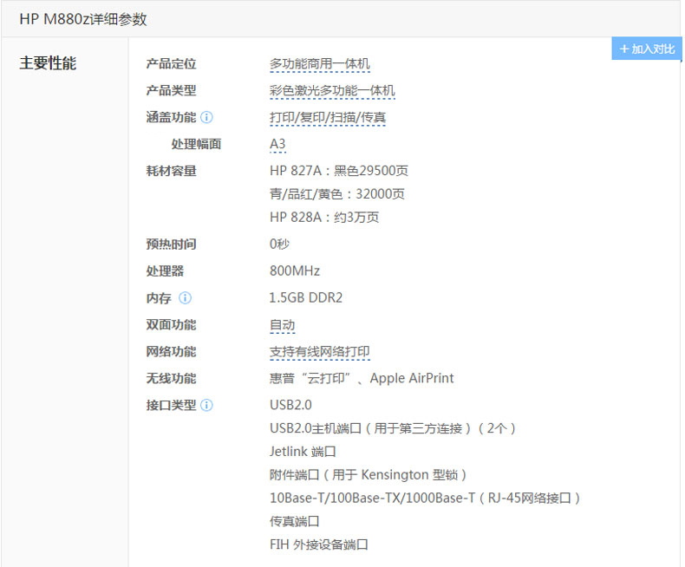Image resolution: width=685 pixels, height=567 pixels.
Task: Click the 800MHz processor value
Action: pos(294,271)
